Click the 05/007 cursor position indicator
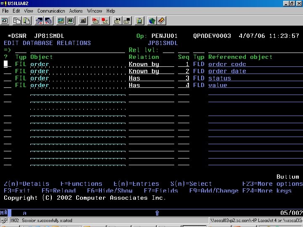Screen dimensions: 303x227 291,213
